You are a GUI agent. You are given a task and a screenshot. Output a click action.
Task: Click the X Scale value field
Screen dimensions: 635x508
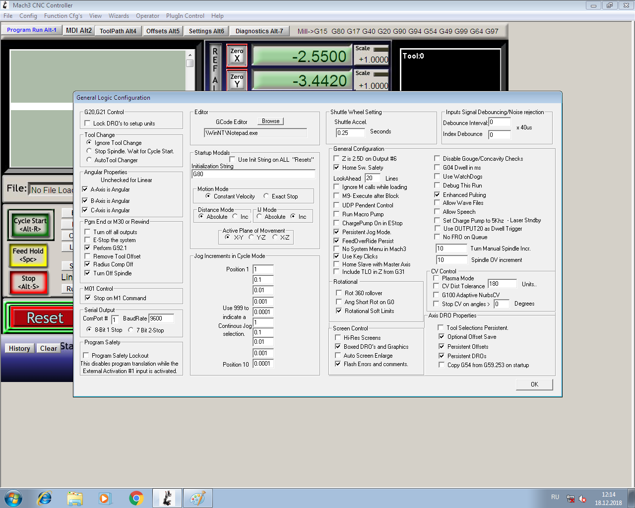(373, 60)
